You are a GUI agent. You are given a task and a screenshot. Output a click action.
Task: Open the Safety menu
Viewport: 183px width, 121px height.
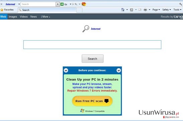pyautogui.click(x=167, y=10)
